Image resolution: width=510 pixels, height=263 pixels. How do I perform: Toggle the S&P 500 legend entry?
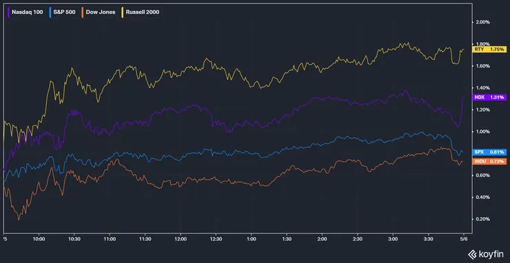(63, 12)
